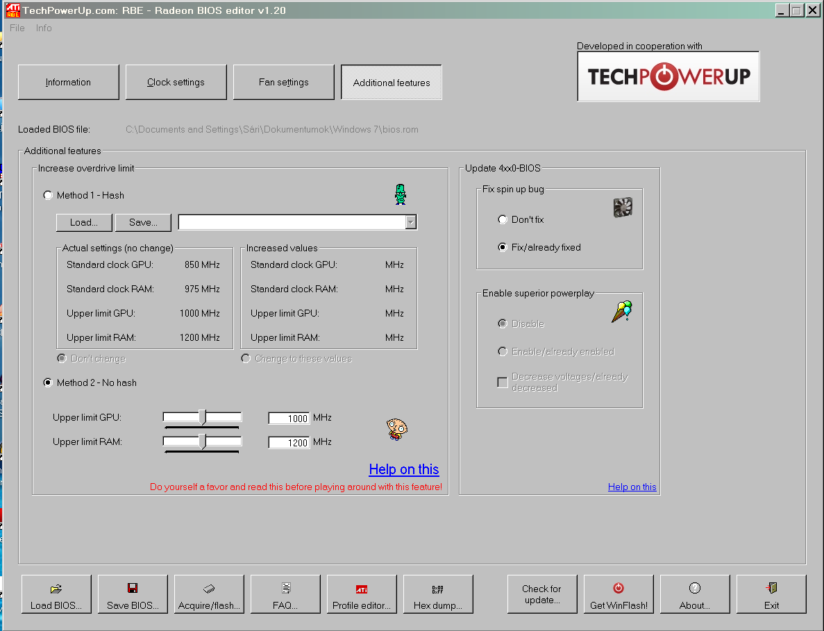This screenshot has height=631, width=824.
Task: Click the Load... hash button
Action: [x=84, y=222]
